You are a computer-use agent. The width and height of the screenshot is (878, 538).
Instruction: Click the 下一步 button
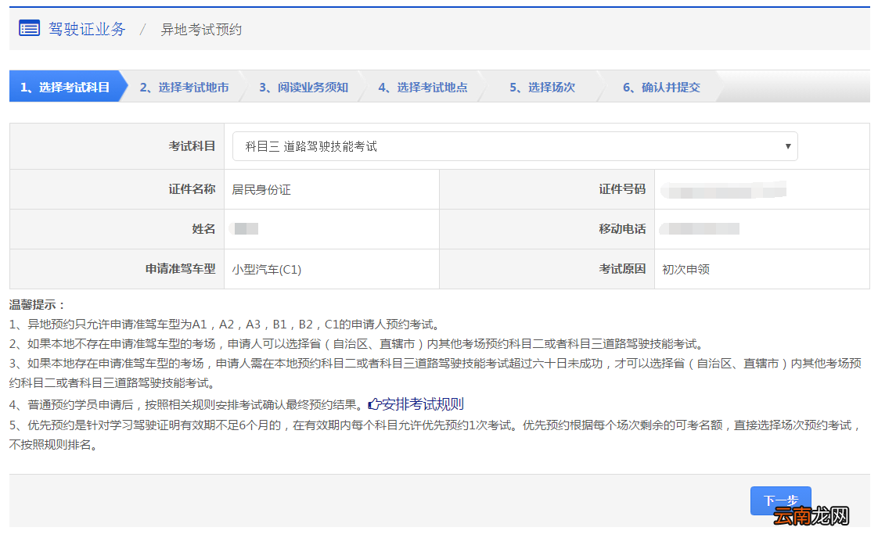783,500
